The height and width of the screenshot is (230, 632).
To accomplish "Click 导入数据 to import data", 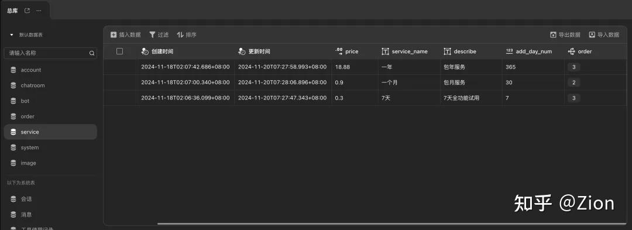I will pos(604,35).
